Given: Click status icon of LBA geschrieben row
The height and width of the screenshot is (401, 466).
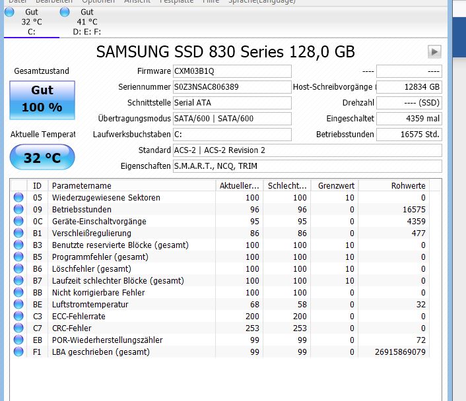Looking at the screenshot, I should coord(18,352).
